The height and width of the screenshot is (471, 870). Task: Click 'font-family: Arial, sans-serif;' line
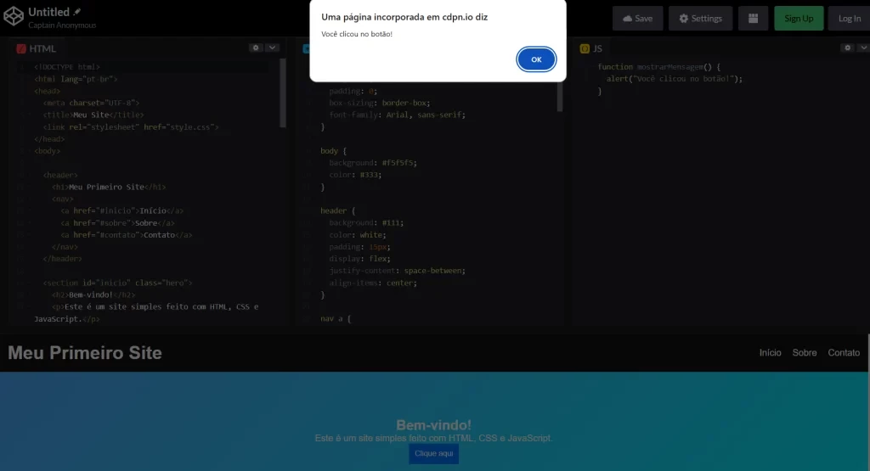pos(398,115)
